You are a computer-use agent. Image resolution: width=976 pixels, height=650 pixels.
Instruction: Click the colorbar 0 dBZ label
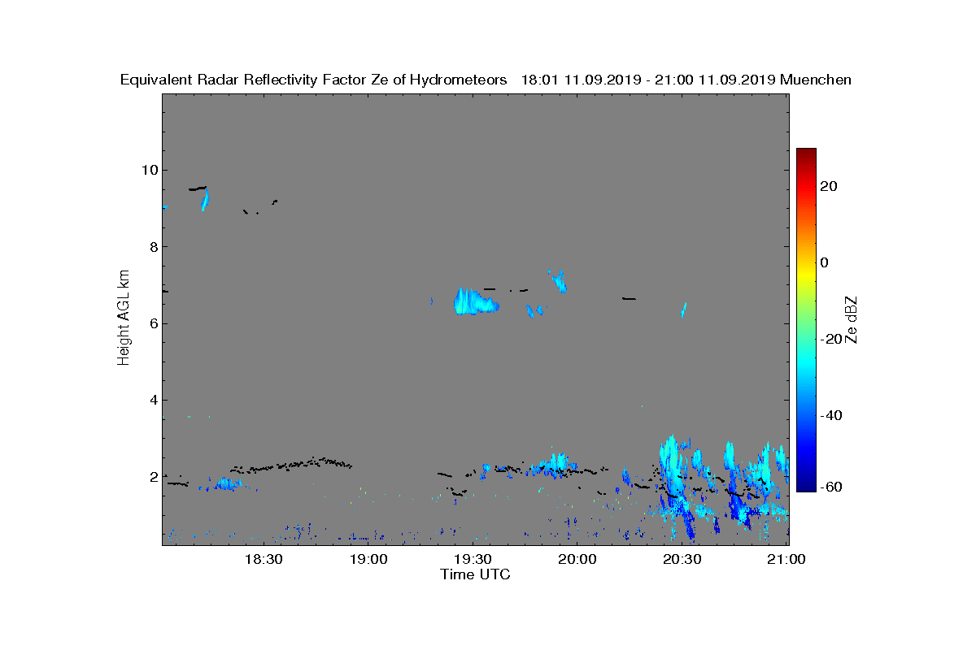pyautogui.click(x=825, y=262)
